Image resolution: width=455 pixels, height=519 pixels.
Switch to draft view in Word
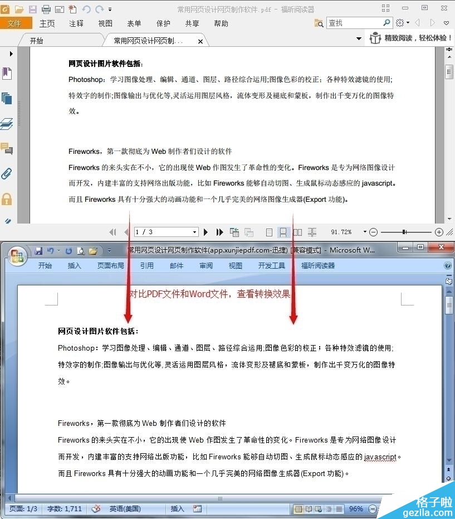[339, 509]
